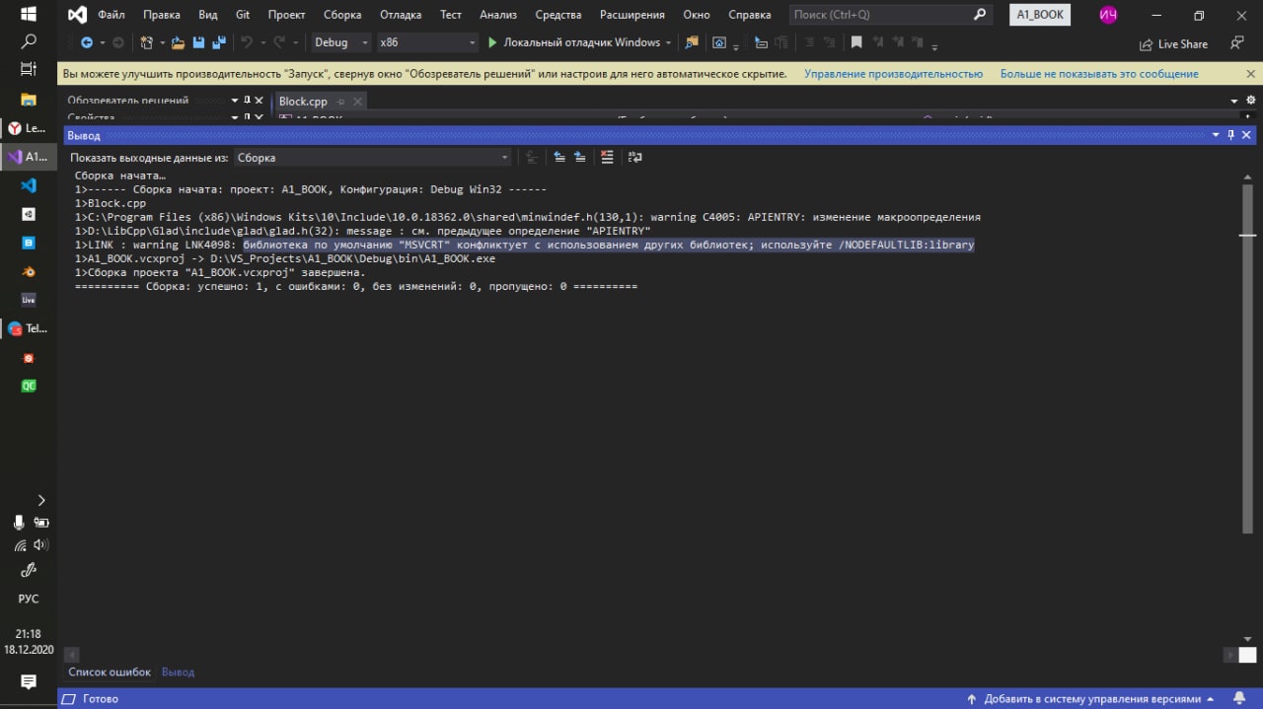Click the new project toolbar icon
Screen dimensions: 1263x709
click(147, 42)
